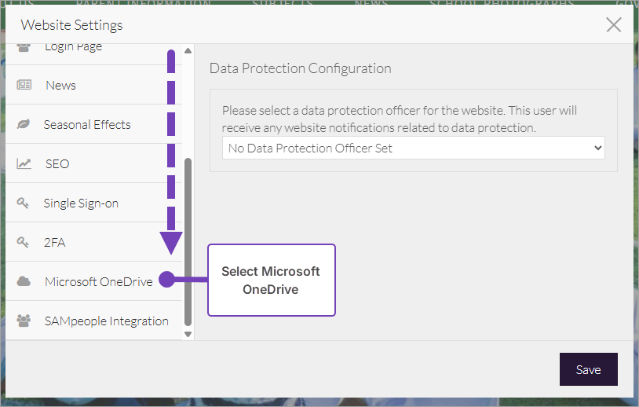Click the Seasonal Effects leaf icon
This screenshot has width=639, height=407.
click(x=24, y=124)
